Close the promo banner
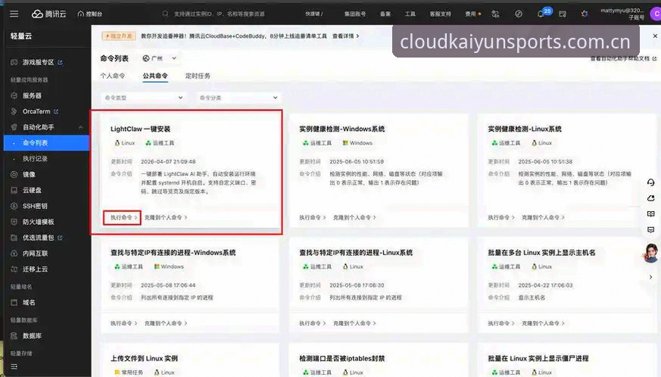Screen dimensions: 661x377 (x=655, y=36)
